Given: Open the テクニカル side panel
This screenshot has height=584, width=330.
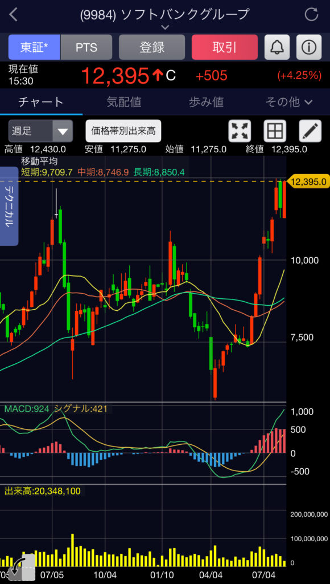Looking at the screenshot, I should (9, 206).
